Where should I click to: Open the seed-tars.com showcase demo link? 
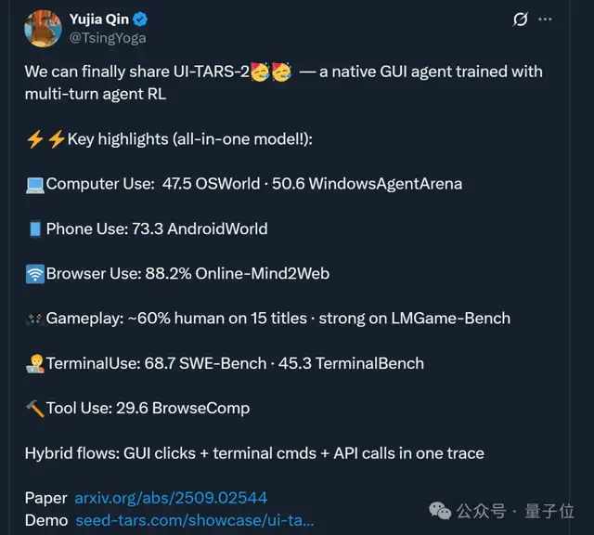click(x=194, y=520)
